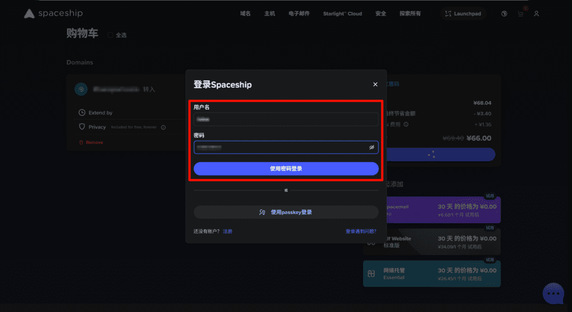Image resolution: width=572 pixels, height=312 pixels.
Task: Select the 网络托管 Essential trial card
Action: (432, 273)
